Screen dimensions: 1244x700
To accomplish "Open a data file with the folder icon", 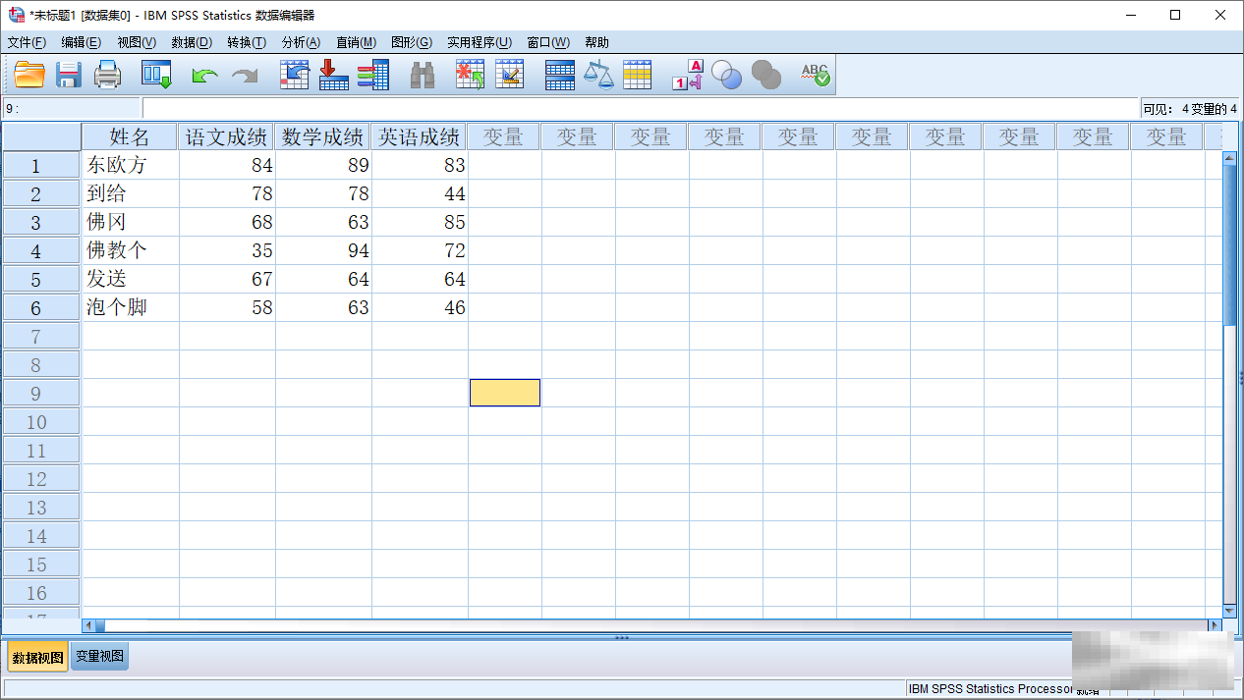I will (29, 75).
